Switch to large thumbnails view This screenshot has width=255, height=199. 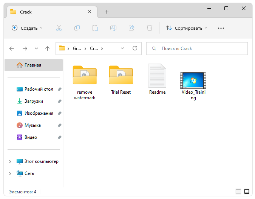[x=247, y=191]
